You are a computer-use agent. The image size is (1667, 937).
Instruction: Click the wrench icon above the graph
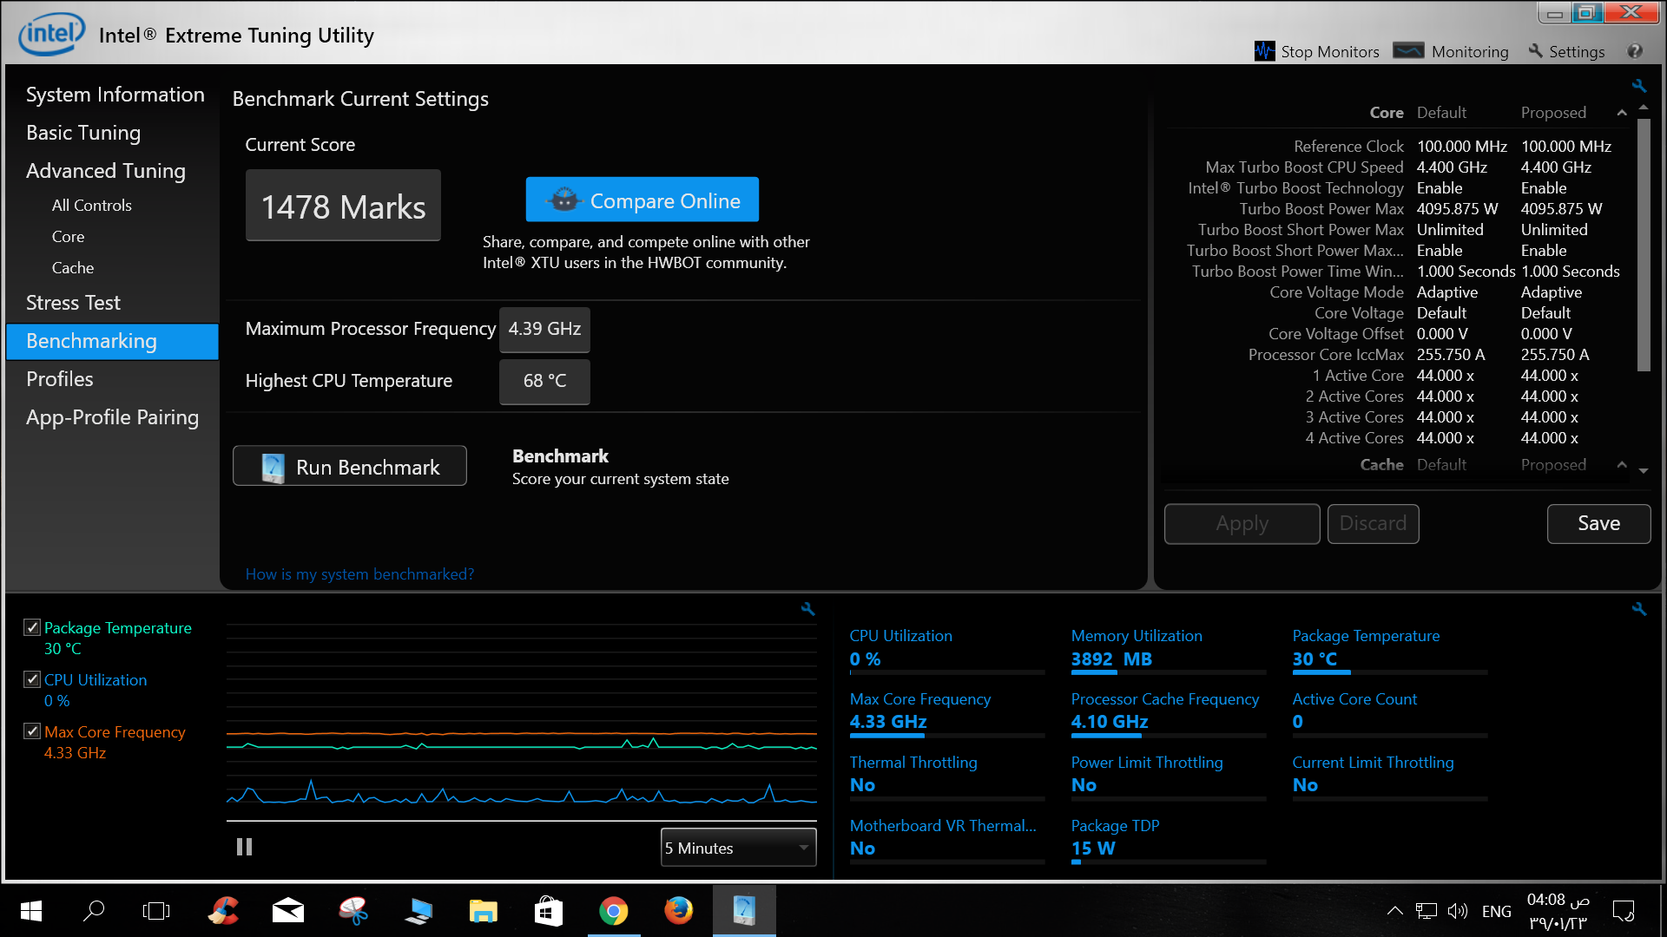807,609
